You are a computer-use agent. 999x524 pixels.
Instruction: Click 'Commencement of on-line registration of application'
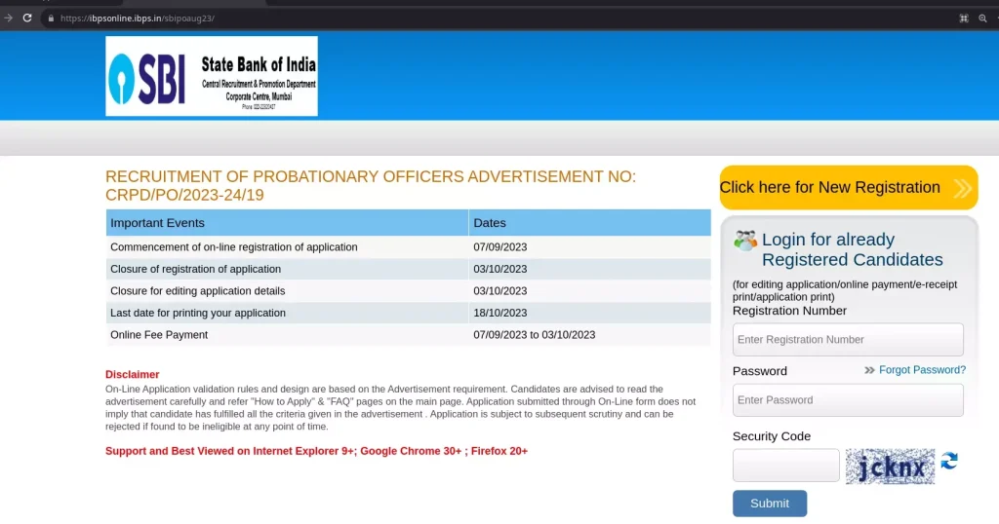[234, 247]
